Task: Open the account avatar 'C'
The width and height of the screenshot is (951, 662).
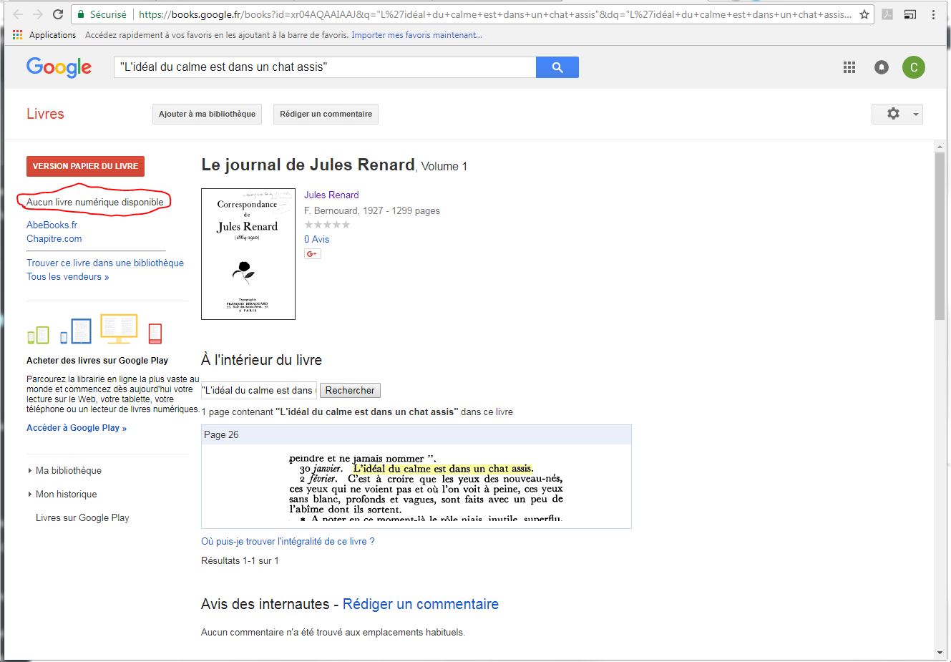Action: 914,67
